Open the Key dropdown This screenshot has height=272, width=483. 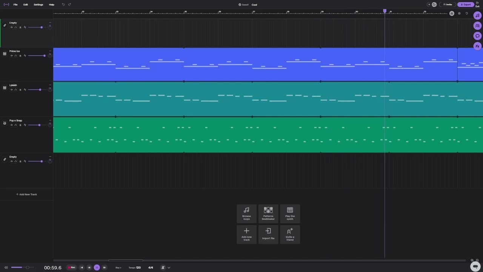click(x=118, y=267)
